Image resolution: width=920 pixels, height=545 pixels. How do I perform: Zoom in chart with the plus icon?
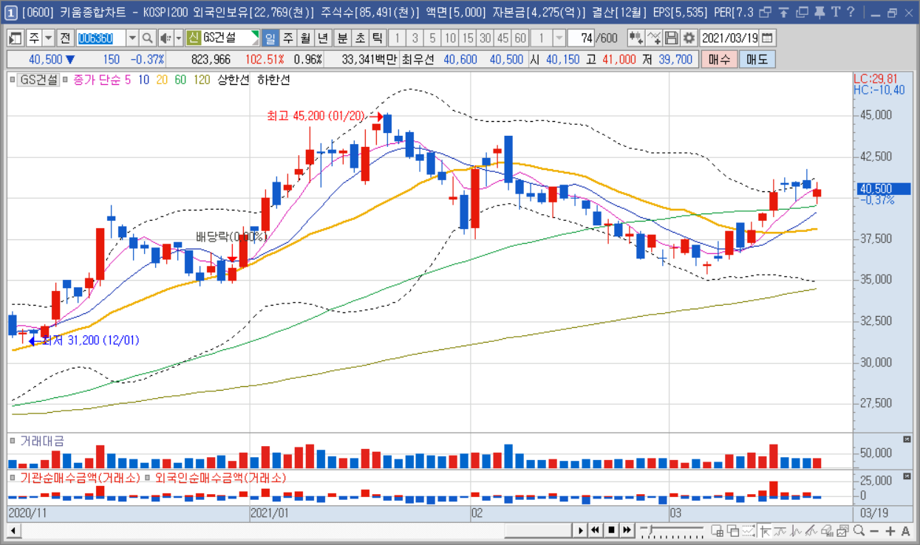(x=890, y=531)
